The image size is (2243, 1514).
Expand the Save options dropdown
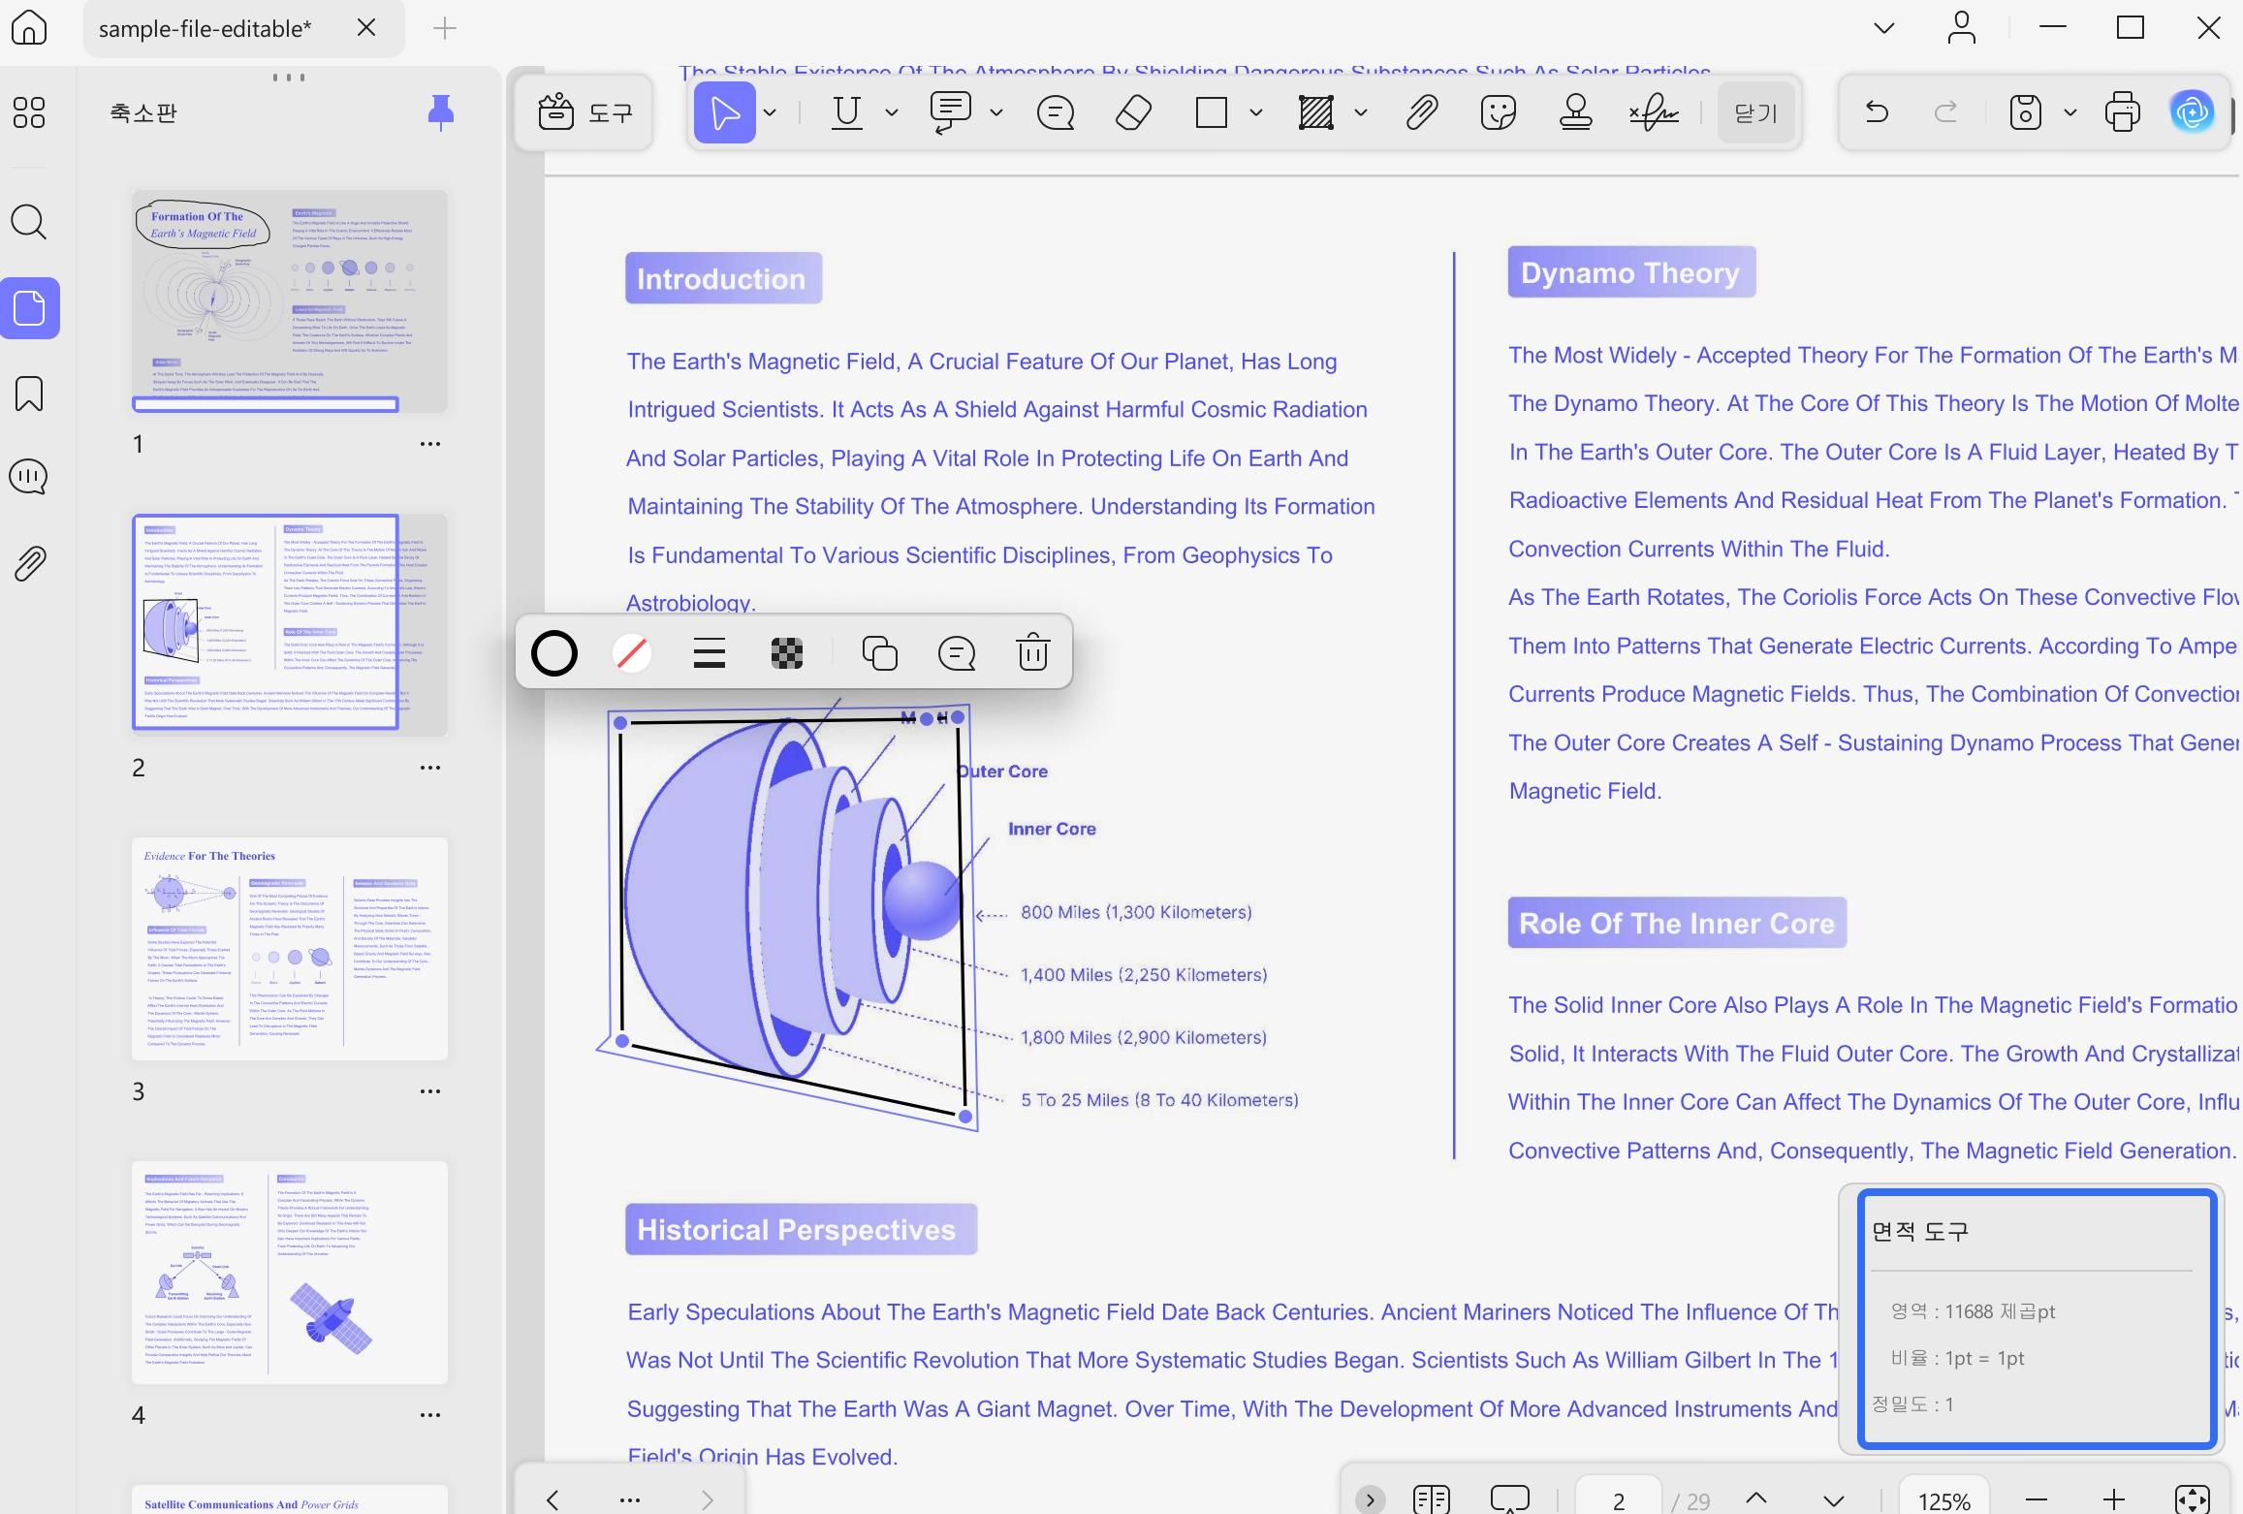[x=2070, y=112]
